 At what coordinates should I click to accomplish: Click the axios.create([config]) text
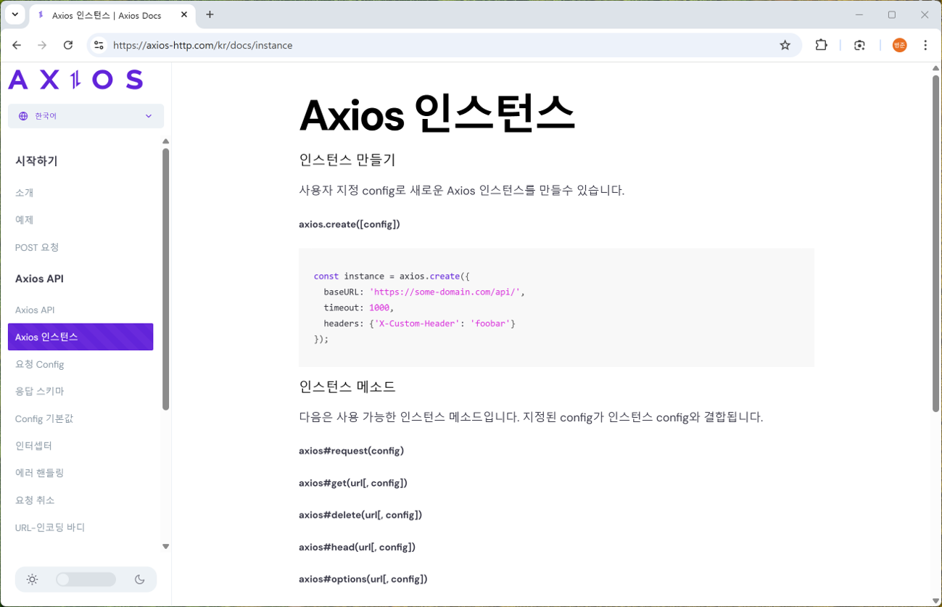pos(350,224)
